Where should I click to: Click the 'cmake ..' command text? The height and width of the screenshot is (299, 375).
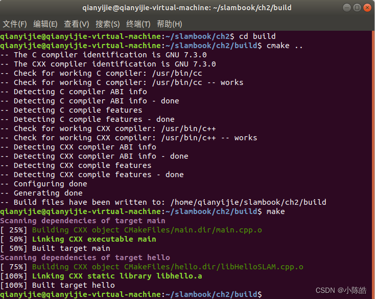285,46
